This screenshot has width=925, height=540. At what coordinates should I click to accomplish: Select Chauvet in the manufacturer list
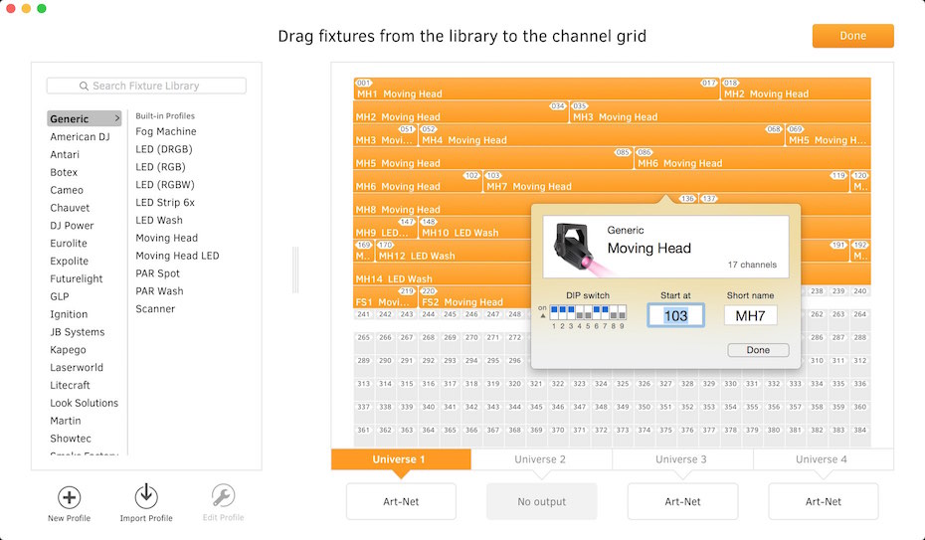(x=70, y=208)
